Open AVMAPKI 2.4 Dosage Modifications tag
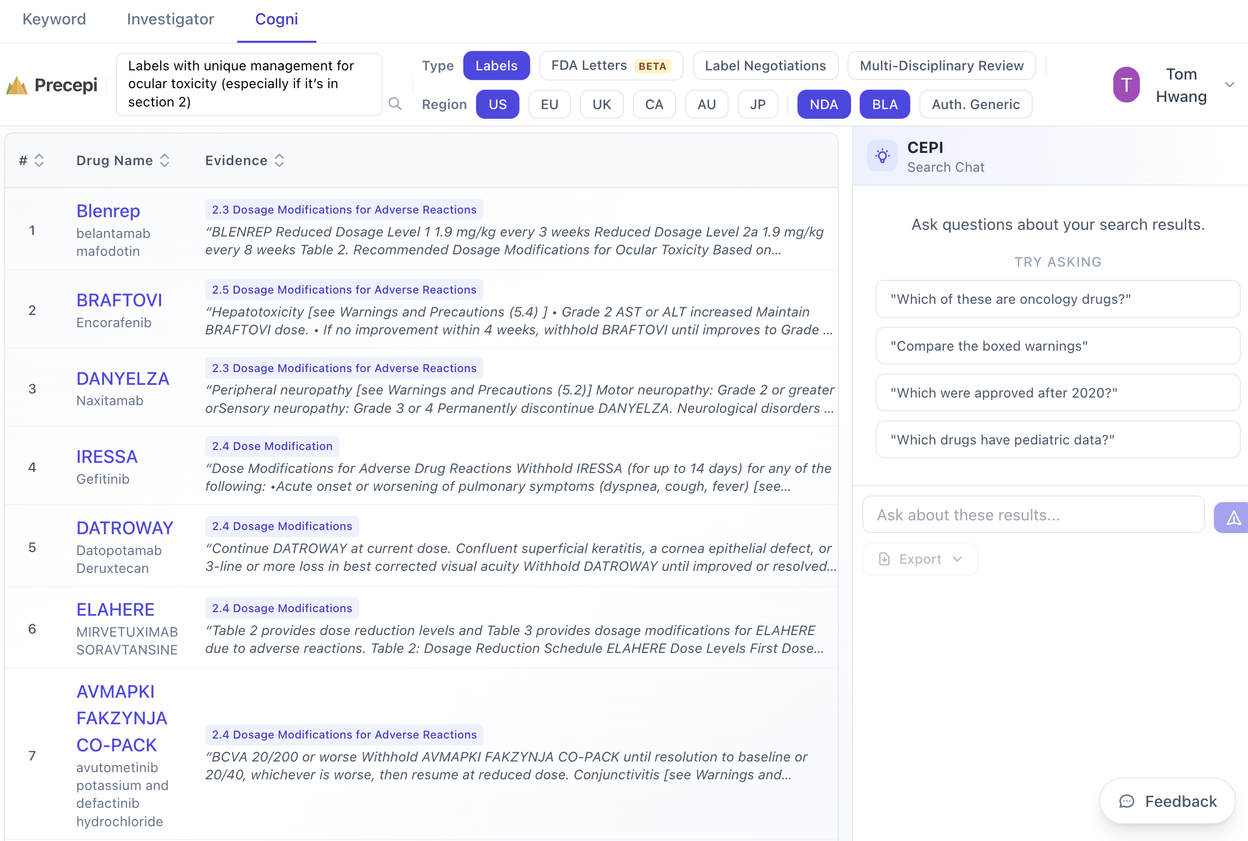The width and height of the screenshot is (1248, 841). pos(344,734)
